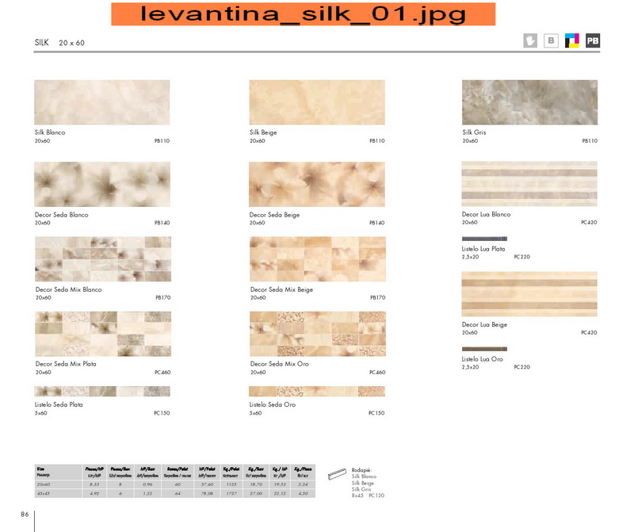Click the 'Decor Seda Beige' label
This screenshot has height=532, width=634.
click(x=274, y=215)
